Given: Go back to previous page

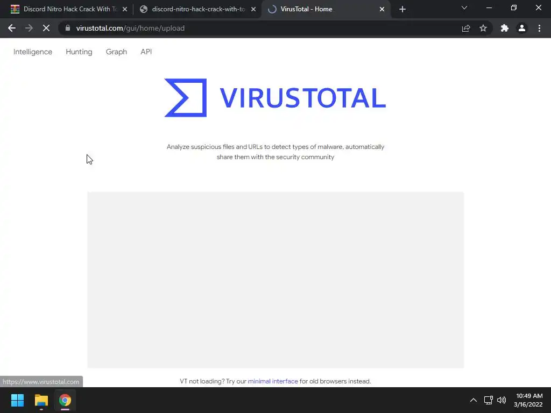Looking at the screenshot, I should pos(12,28).
